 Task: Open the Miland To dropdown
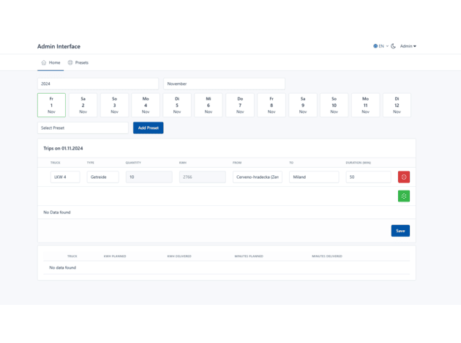point(314,177)
